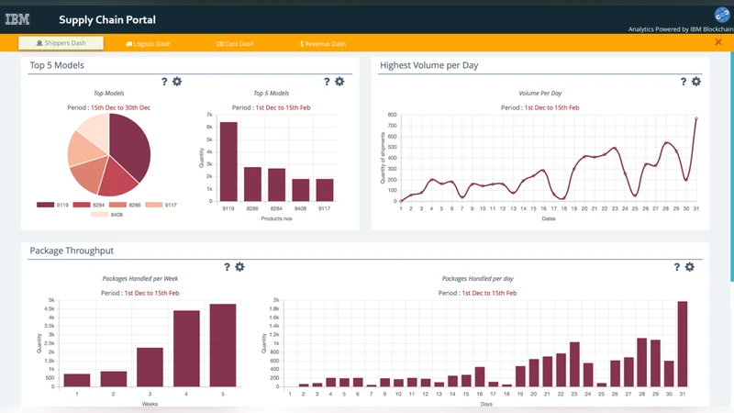The width and height of the screenshot is (734, 413).
Task: Click help icon above Top 5 Models bar chart
Action: click(x=327, y=82)
